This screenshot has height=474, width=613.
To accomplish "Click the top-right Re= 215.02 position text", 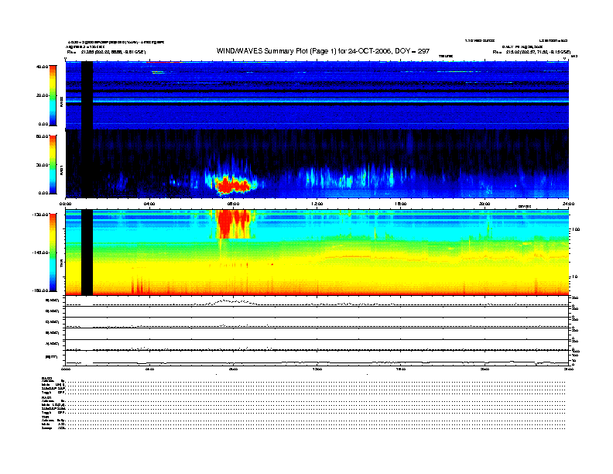I will pyautogui.click(x=532, y=52).
